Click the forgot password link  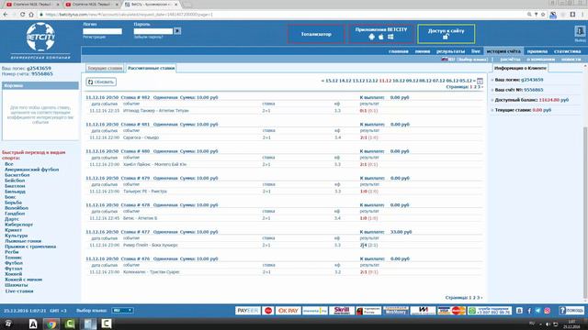click(149, 37)
